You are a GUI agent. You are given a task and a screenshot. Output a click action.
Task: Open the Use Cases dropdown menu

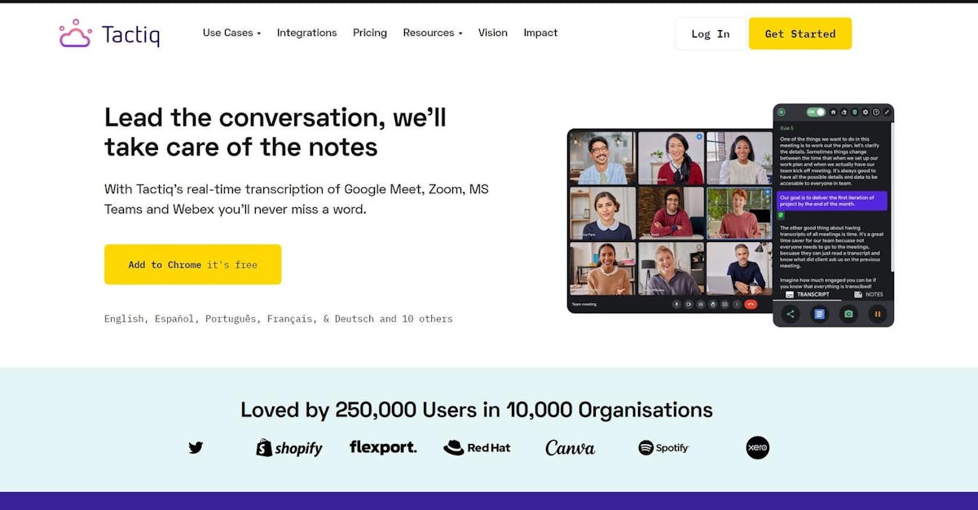231,33
